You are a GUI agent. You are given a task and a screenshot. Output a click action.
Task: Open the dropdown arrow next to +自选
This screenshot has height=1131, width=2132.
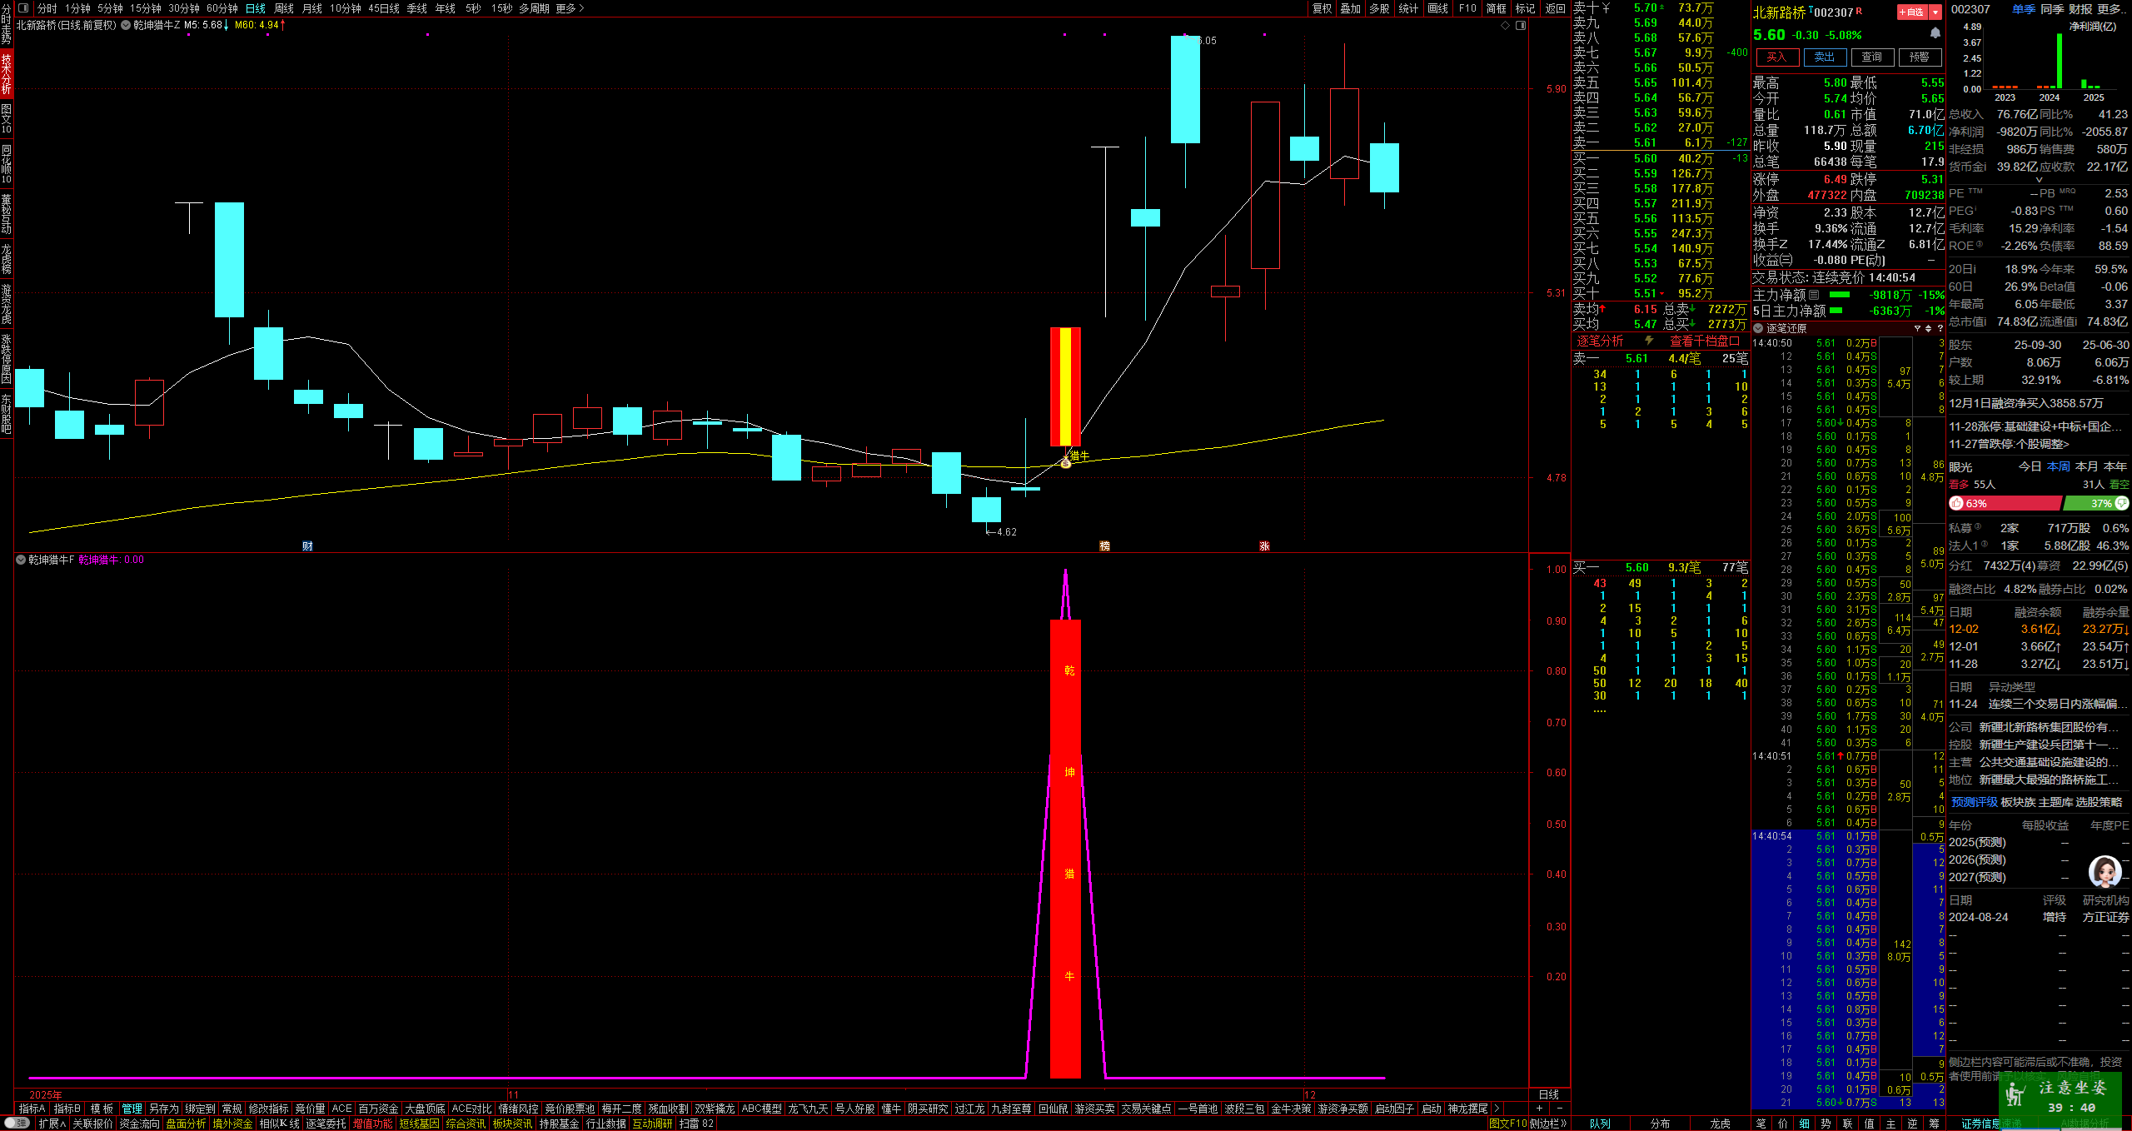(1935, 12)
